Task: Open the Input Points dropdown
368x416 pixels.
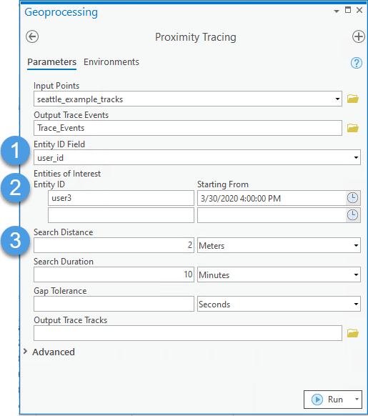Action: [x=337, y=99]
